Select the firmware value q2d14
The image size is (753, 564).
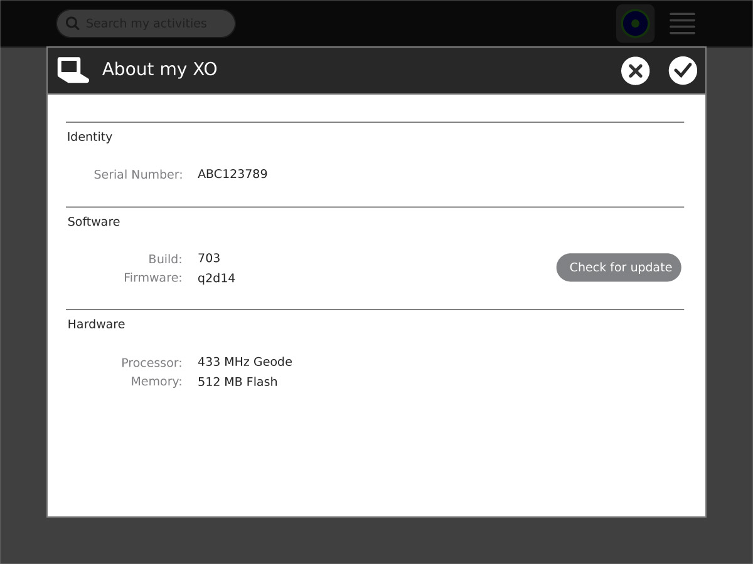(x=216, y=278)
